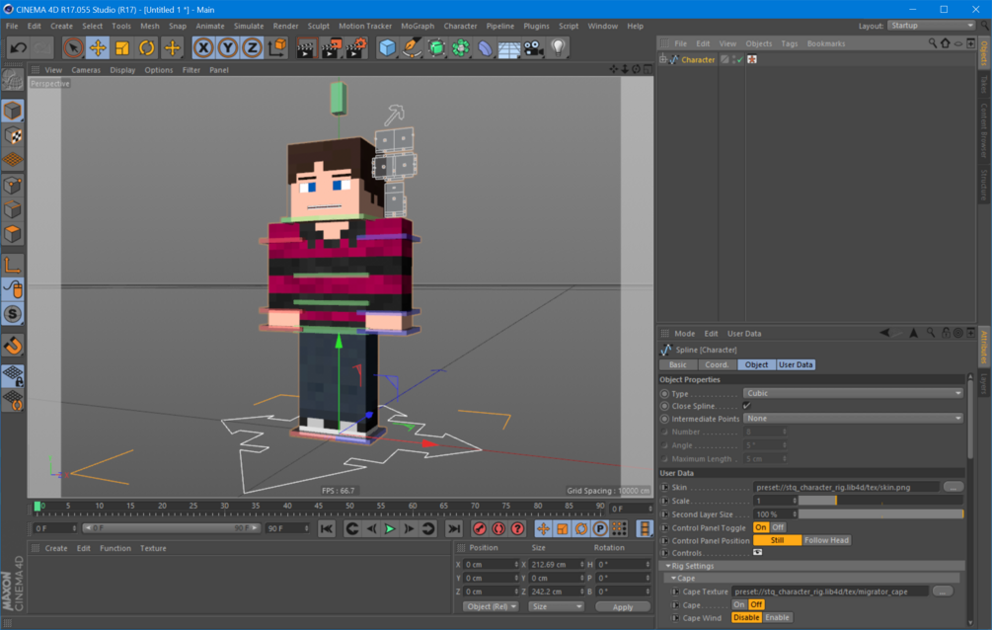Click the end frame 90 F field

[x=287, y=528]
